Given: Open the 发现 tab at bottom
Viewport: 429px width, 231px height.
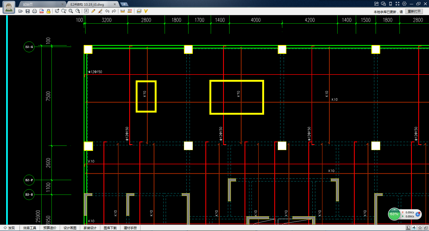Looking at the screenshot, I should pos(9,228).
